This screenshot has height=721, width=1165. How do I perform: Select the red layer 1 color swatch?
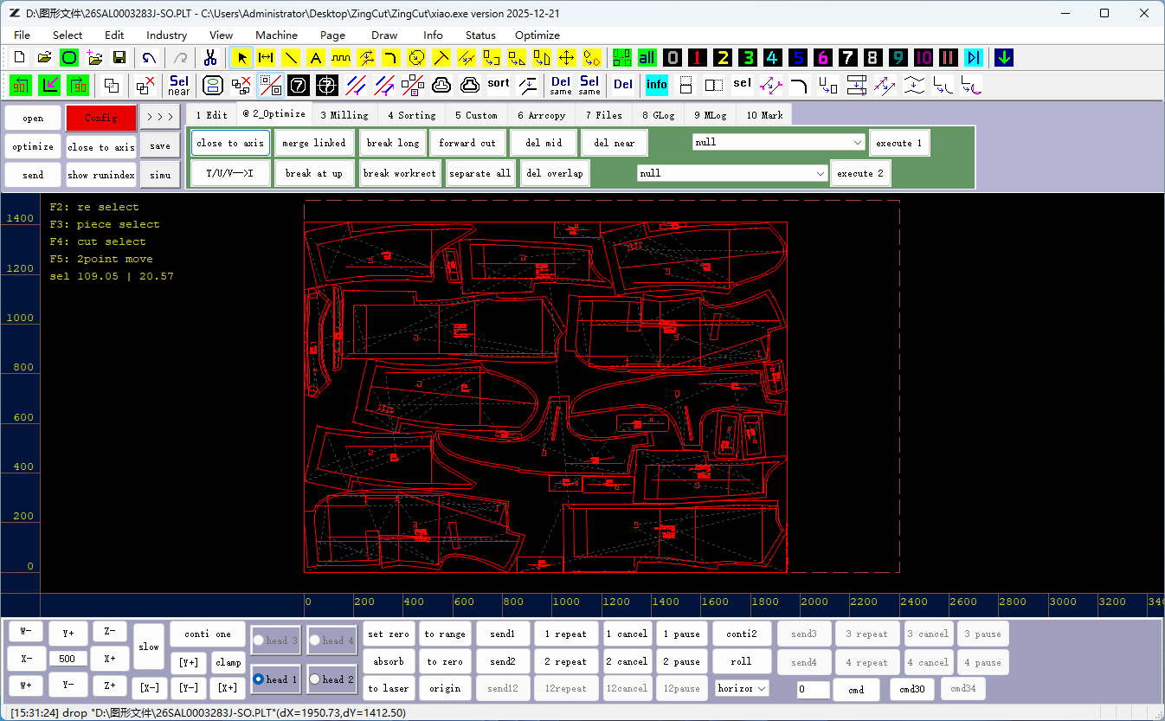coord(698,58)
